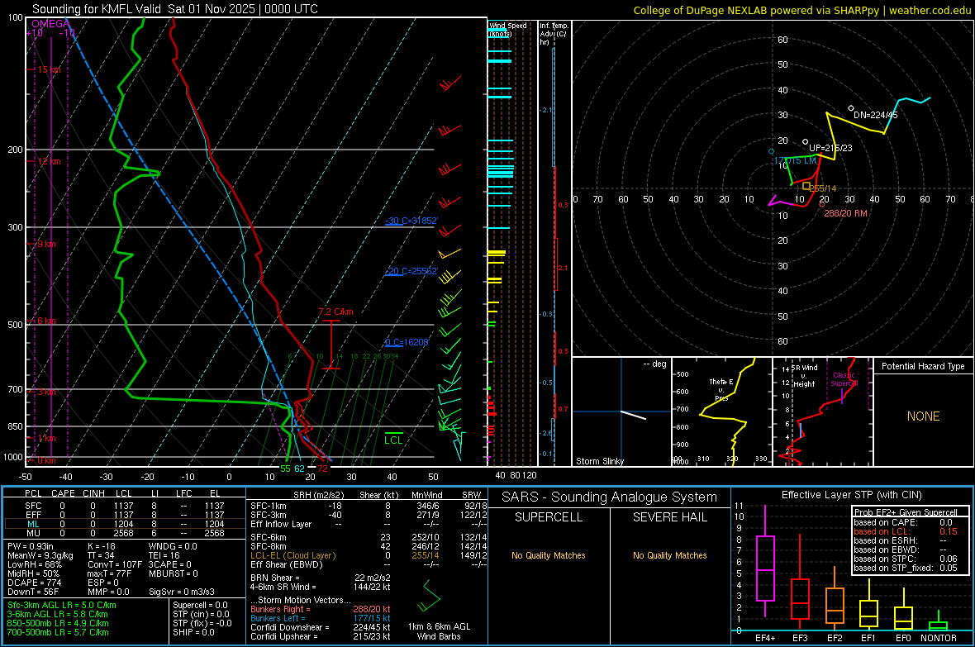Click the green 1km & 6km wind barb icon
Image resolution: width=975 pixels, height=647 pixels.
click(x=428, y=596)
